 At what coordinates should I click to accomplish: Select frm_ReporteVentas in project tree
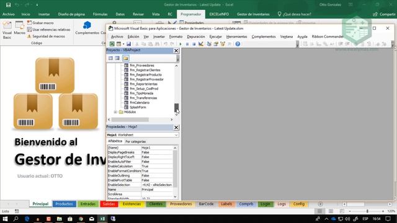tap(143, 84)
